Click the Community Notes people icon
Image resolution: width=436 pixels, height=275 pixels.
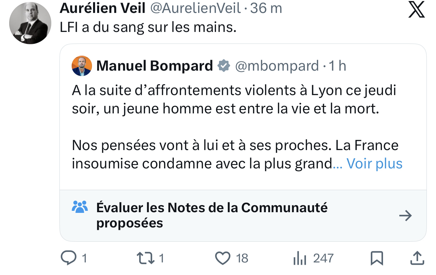coord(80,207)
